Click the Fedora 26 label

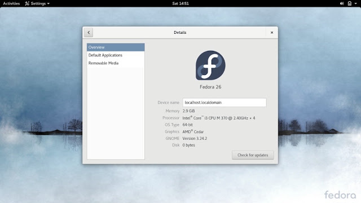[210, 87]
